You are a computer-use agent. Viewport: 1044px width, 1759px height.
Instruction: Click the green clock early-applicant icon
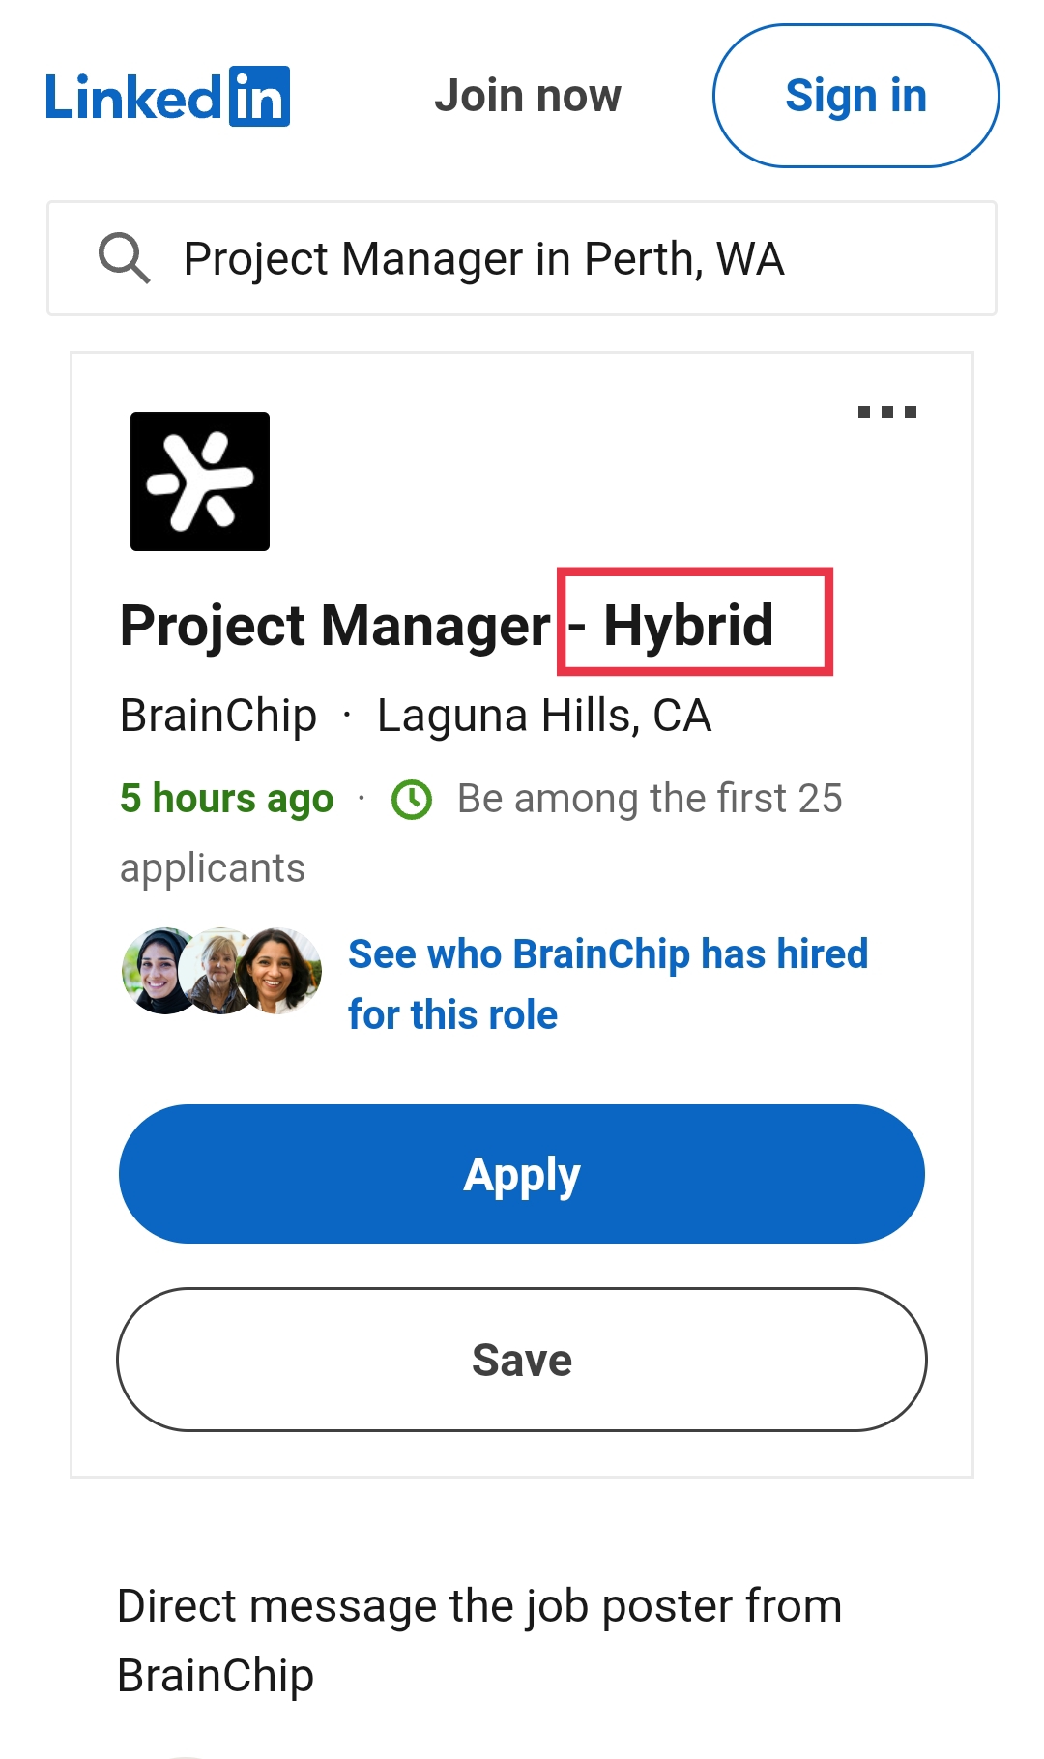(412, 800)
